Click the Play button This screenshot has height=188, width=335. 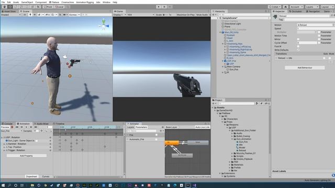tap(159, 7)
